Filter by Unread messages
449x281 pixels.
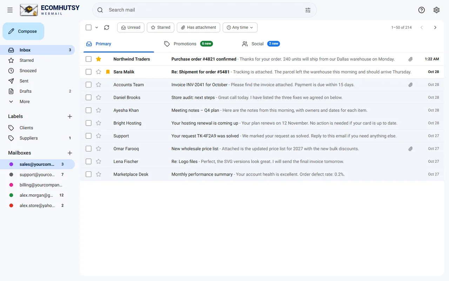pyautogui.click(x=130, y=27)
